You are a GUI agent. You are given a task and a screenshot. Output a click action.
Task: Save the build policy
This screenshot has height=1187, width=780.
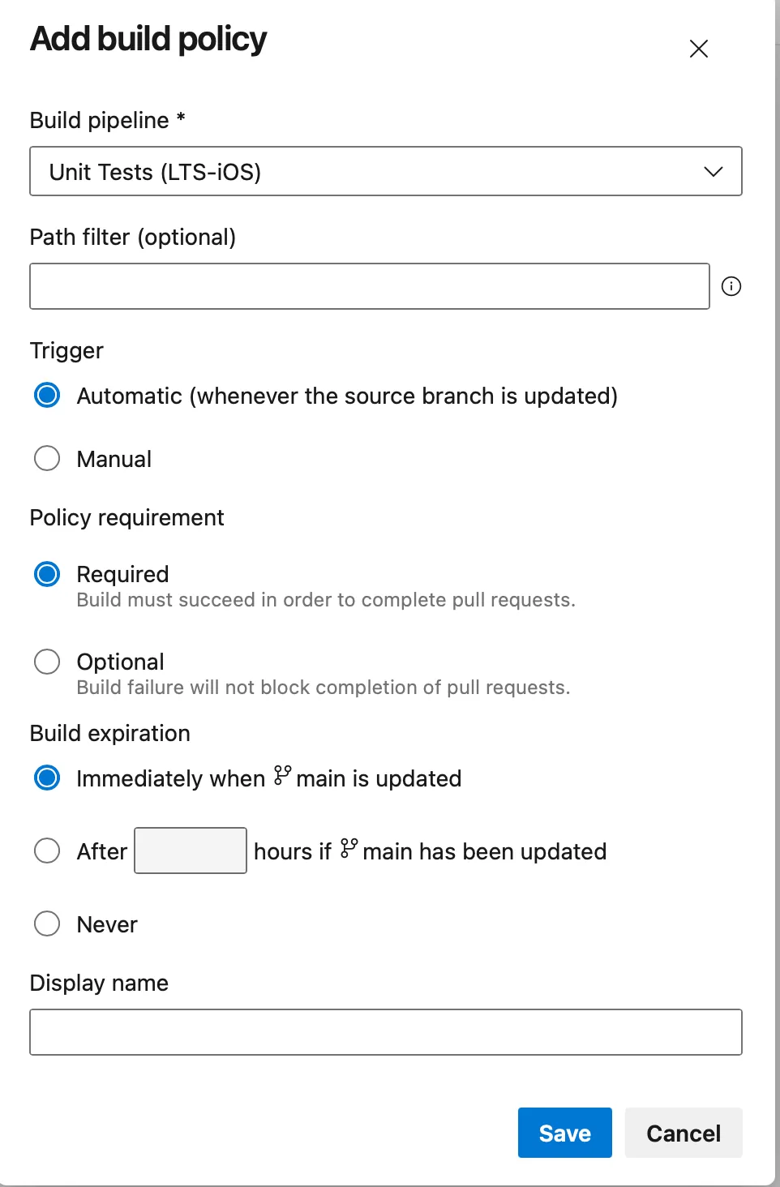564,1133
